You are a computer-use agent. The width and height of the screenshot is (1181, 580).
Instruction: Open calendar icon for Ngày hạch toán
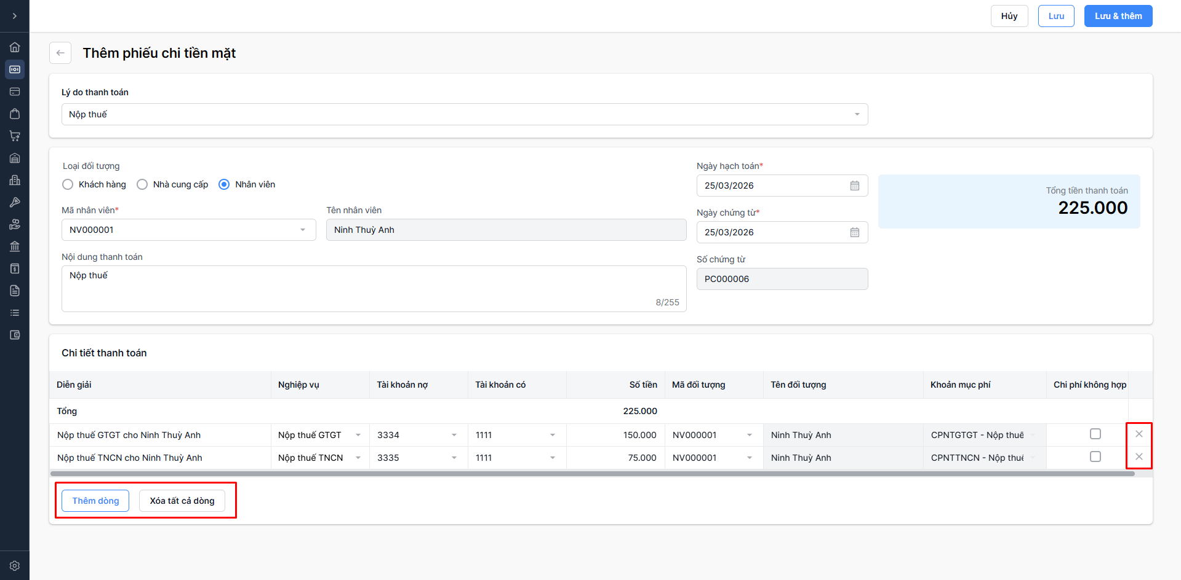(855, 186)
